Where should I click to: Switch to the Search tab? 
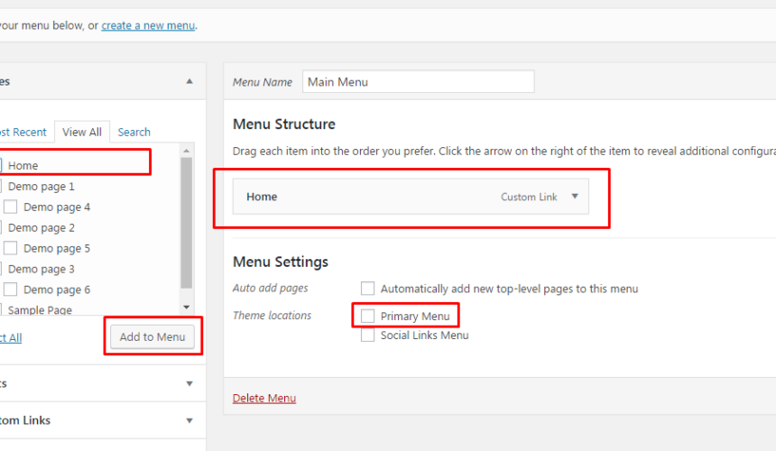click(x=134, y=132)
